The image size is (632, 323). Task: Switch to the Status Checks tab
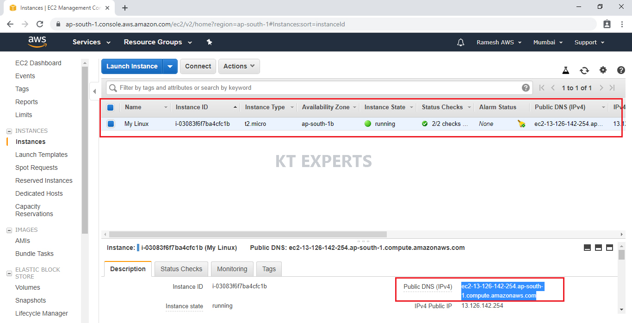(x=181, y=269)
